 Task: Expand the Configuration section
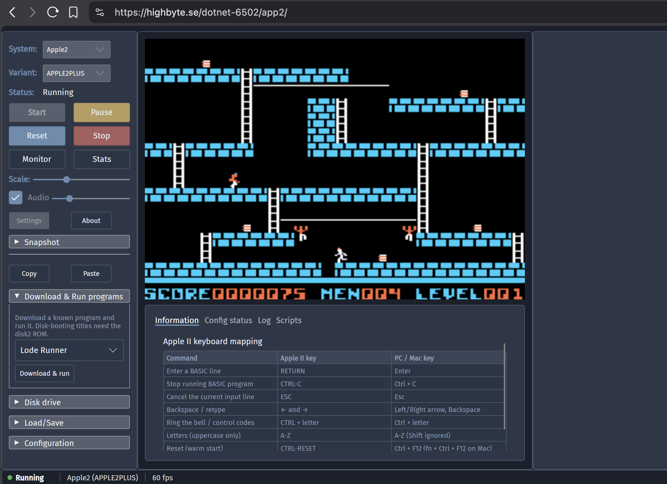click(x=69, y=443)
